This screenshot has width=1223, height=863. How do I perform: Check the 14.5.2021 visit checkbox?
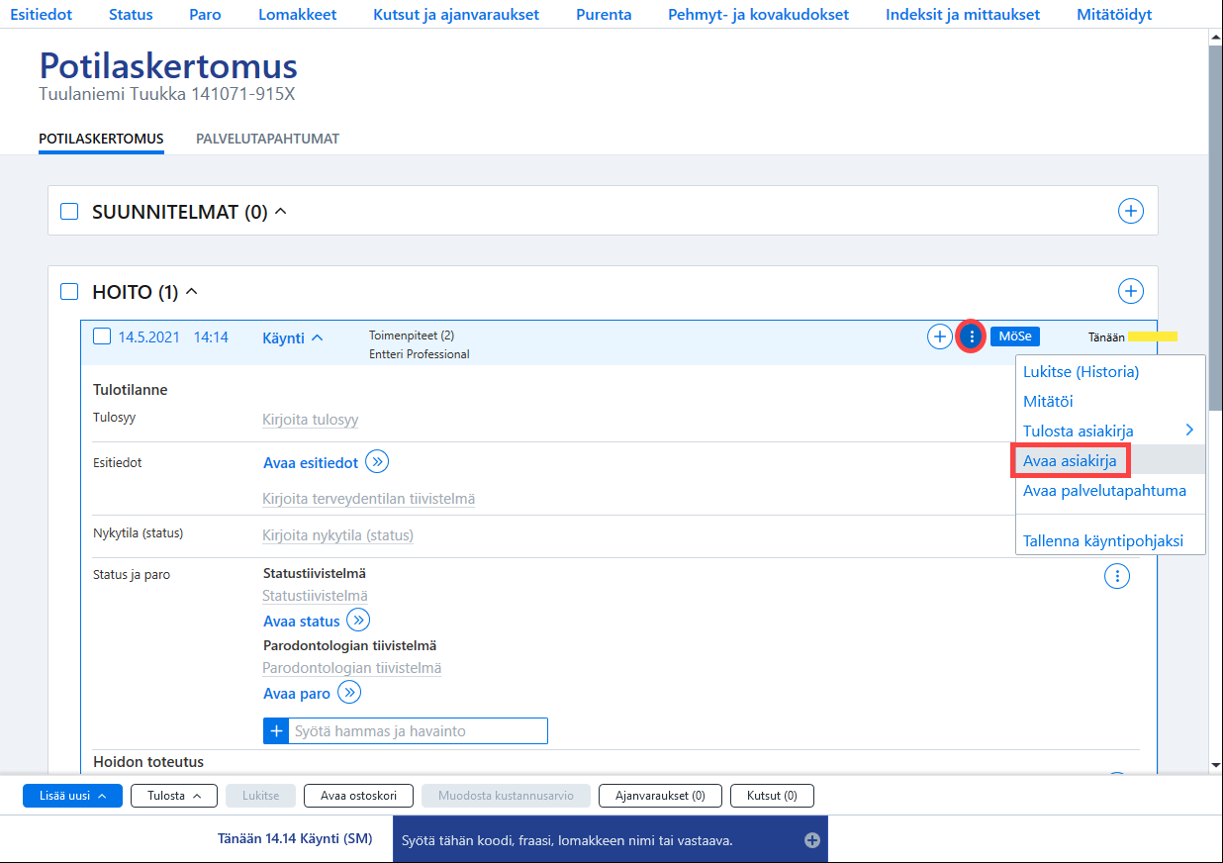point(101,336)
